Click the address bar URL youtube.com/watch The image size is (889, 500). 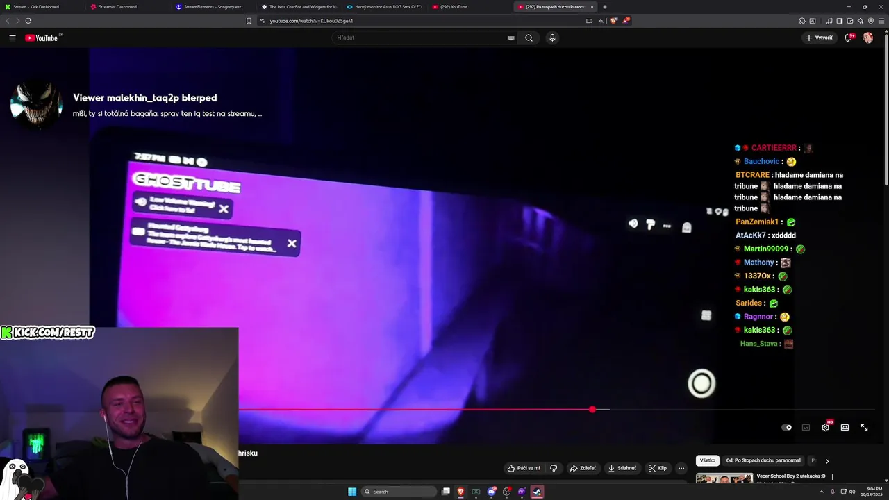[x=311, y=21]
